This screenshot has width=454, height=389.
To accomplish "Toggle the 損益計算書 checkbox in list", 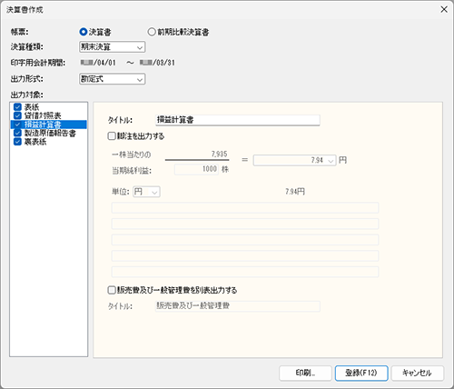I will click(x=17, y=125).
